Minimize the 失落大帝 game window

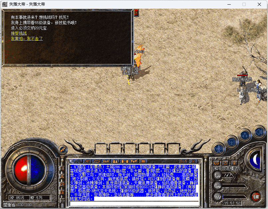point(229,4)
